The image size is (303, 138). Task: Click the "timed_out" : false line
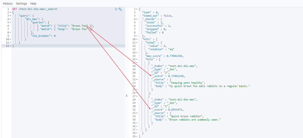(x=157, y=16)
